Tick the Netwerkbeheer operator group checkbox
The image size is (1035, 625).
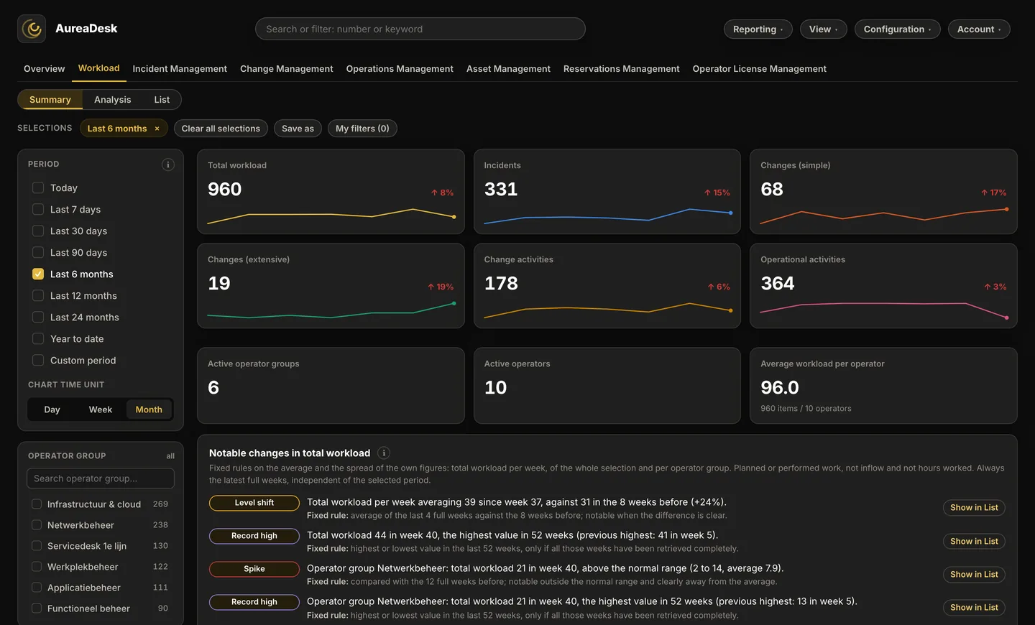click(x=37, y=525)
